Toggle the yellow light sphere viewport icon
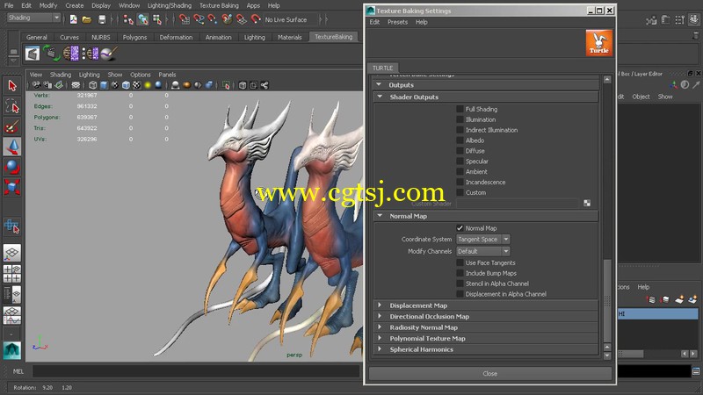Viewport: 703px width, 395px height. [148, 85]
